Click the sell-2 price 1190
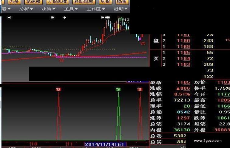The image size is (230, 148). (184, 41)
